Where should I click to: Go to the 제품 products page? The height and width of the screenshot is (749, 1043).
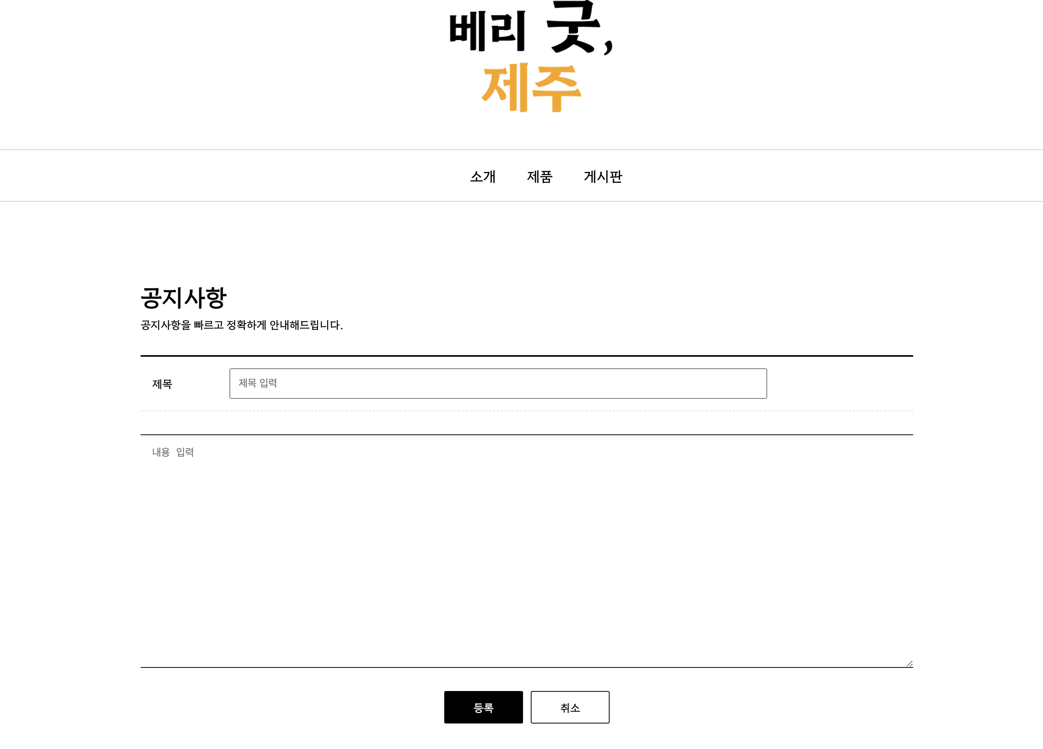[539, 177]
